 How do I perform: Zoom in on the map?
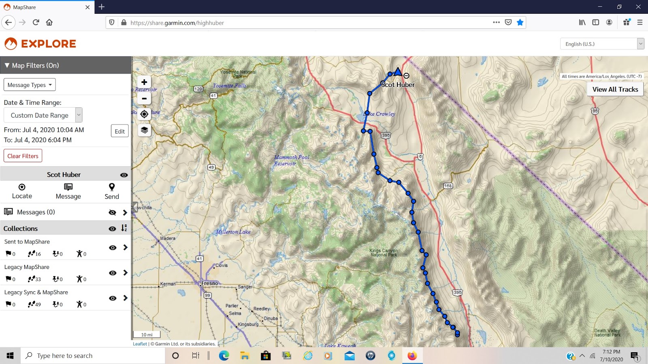click(144, 82)
